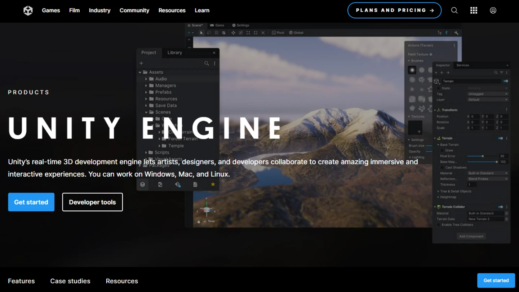The height and width of the screenshot is (292, 519).
Task: Toggle the Terrain Collider component switch
Action: pyautogui.click(x=501, y=207)
